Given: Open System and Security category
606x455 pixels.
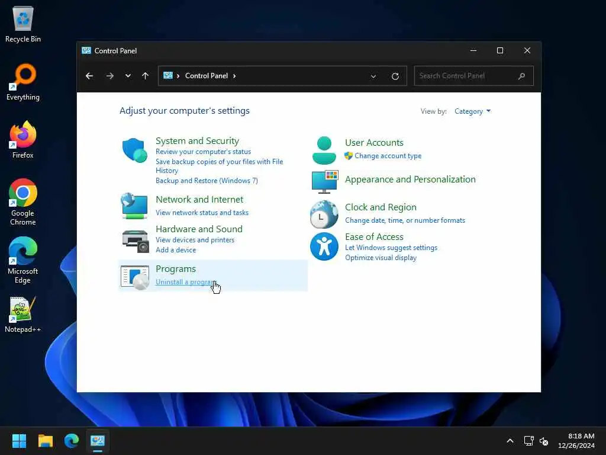Looking at the screenshot, I should [197, 141].
